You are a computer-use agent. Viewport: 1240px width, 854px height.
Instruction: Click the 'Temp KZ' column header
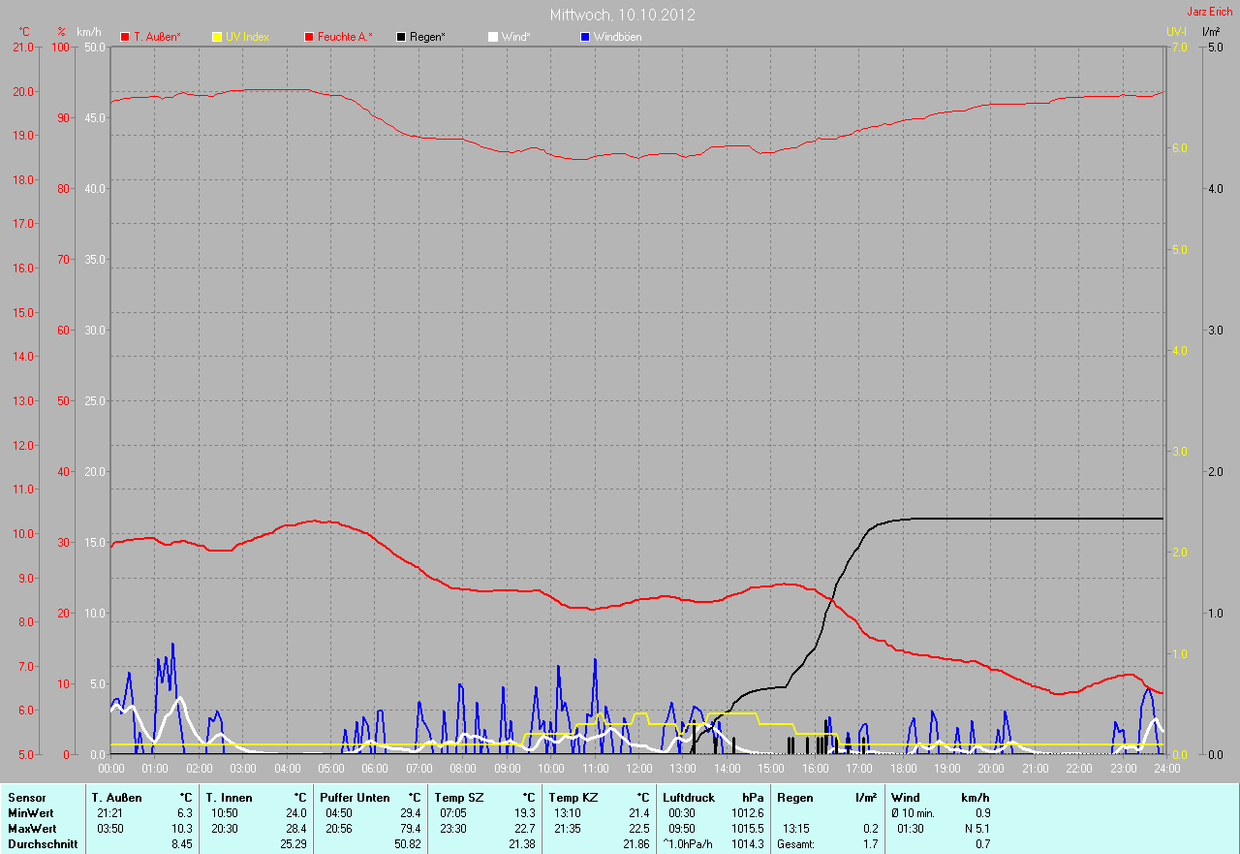click(x=573, y=798)
